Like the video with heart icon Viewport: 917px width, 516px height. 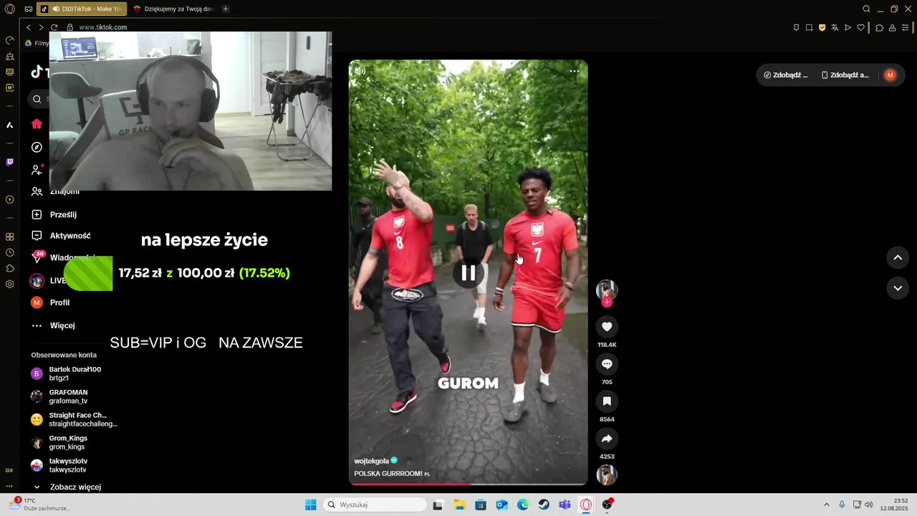point(607,327)
